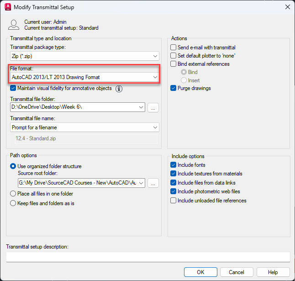Image resolution: width=295 pixels, height=281 pixels.
Task: Toggle Maintain visual fidelity for annotative objects
Action: pos(61,88)
